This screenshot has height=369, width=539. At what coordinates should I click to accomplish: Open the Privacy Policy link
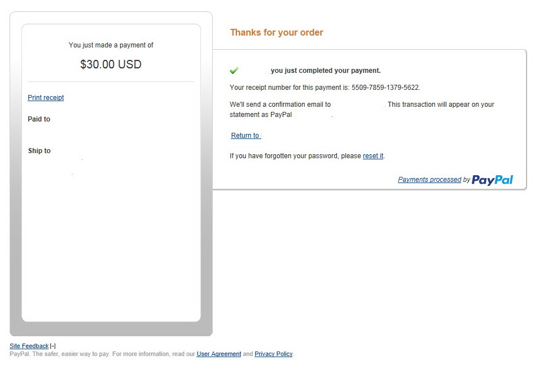coord(273,354)
